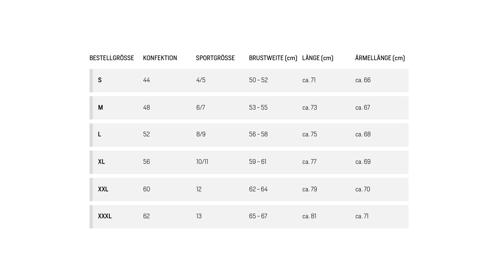Click the LÄNGE (cm) column header
498x280 pixels.
tap(318, 58)
